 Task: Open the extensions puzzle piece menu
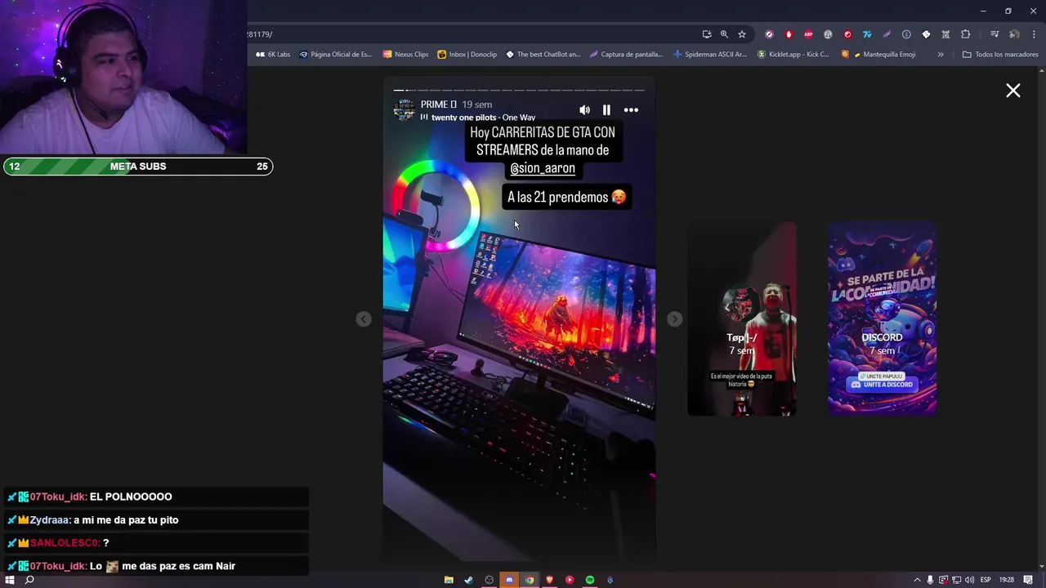[966, 34]
